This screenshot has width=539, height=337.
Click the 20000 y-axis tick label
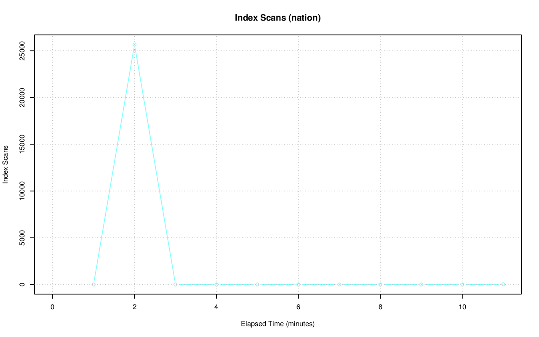tap(22, 98)
